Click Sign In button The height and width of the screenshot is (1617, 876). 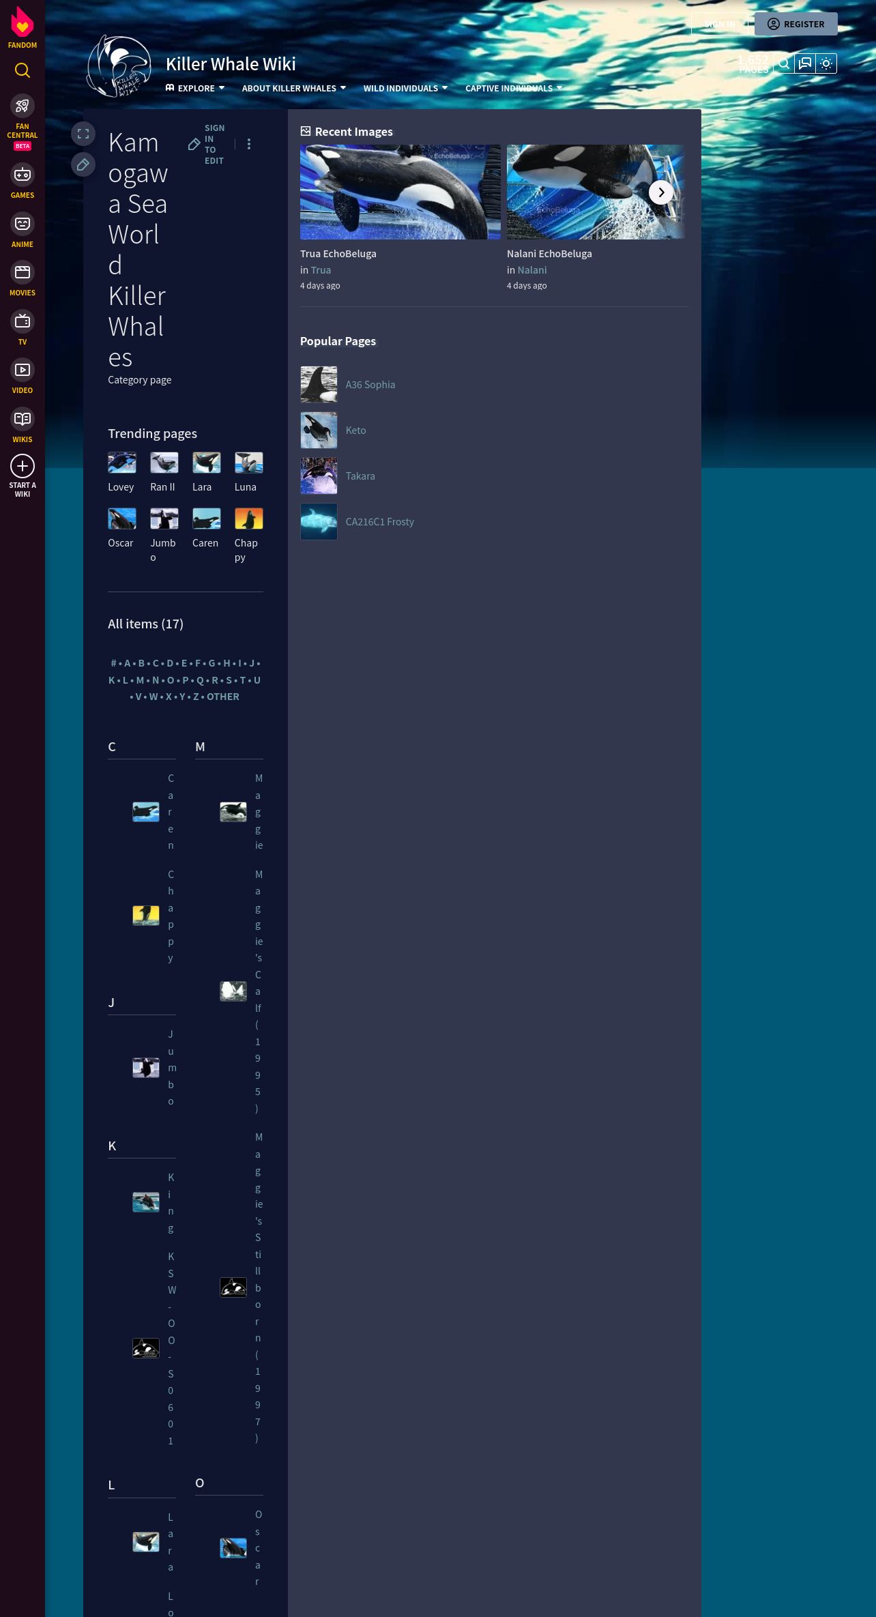(720, 24)
